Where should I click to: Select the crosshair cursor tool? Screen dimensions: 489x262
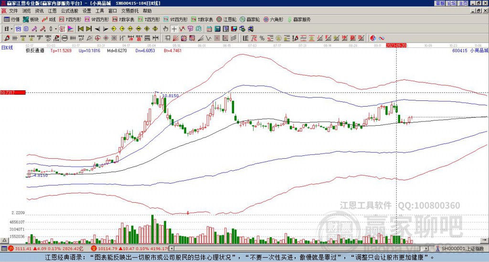[174, 29]
